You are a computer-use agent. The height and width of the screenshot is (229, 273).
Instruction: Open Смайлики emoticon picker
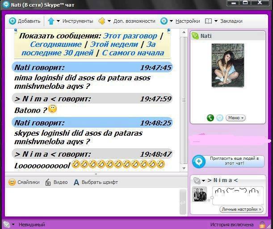click(x=12, y=182)
